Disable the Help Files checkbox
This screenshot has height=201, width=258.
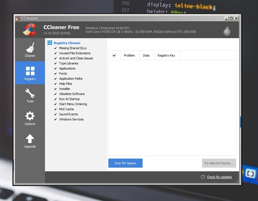(55, 84)
